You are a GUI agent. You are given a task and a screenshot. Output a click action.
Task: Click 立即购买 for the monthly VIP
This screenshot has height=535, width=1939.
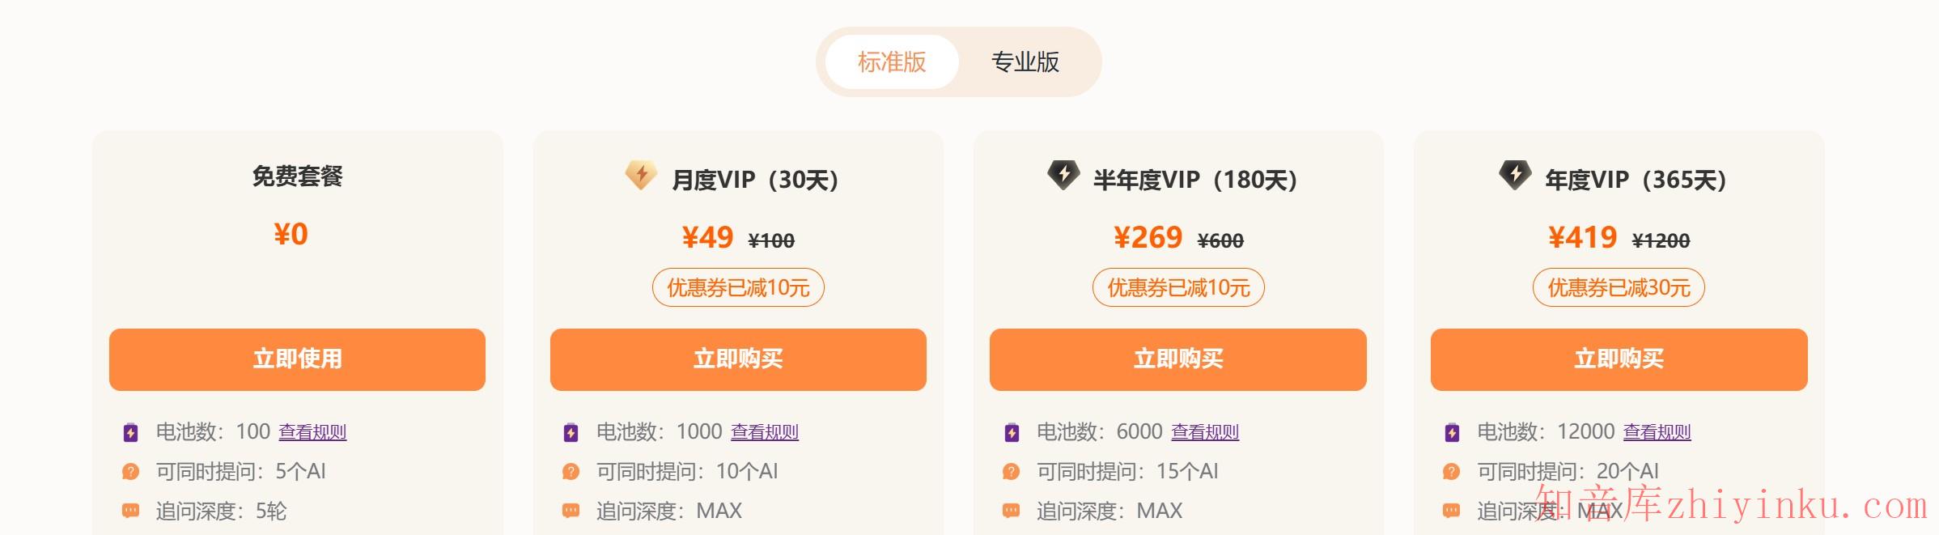click(738, 359)
